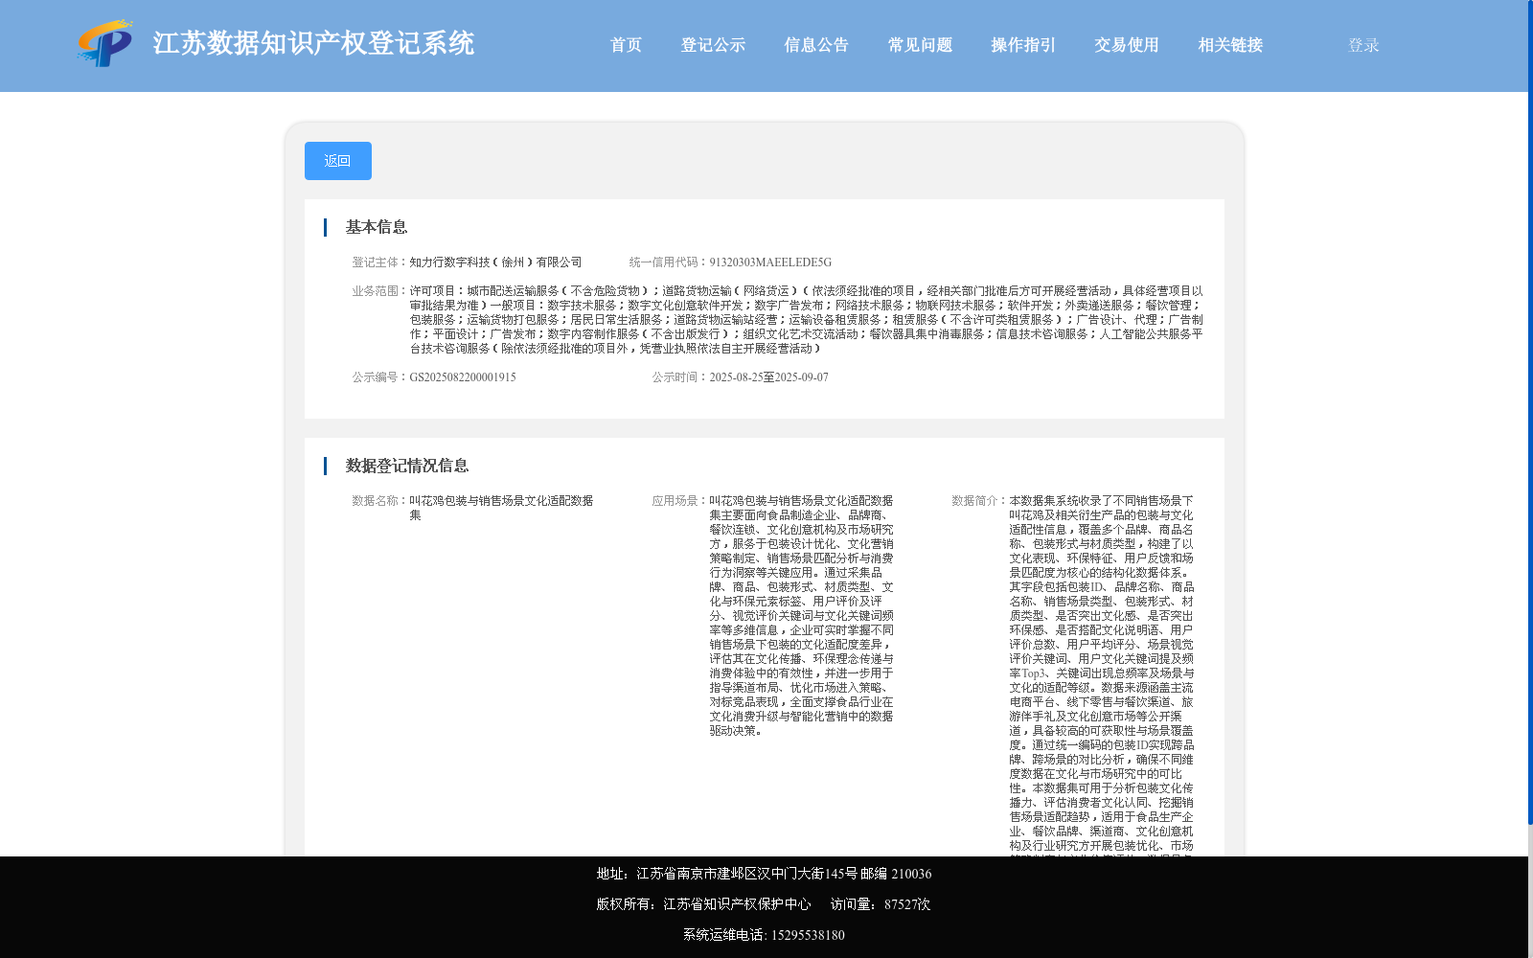
Task: Click the footer 版权所有 江苏省知识产权保护中心 text
Action: pyautogui.click(x=703, y=904)
